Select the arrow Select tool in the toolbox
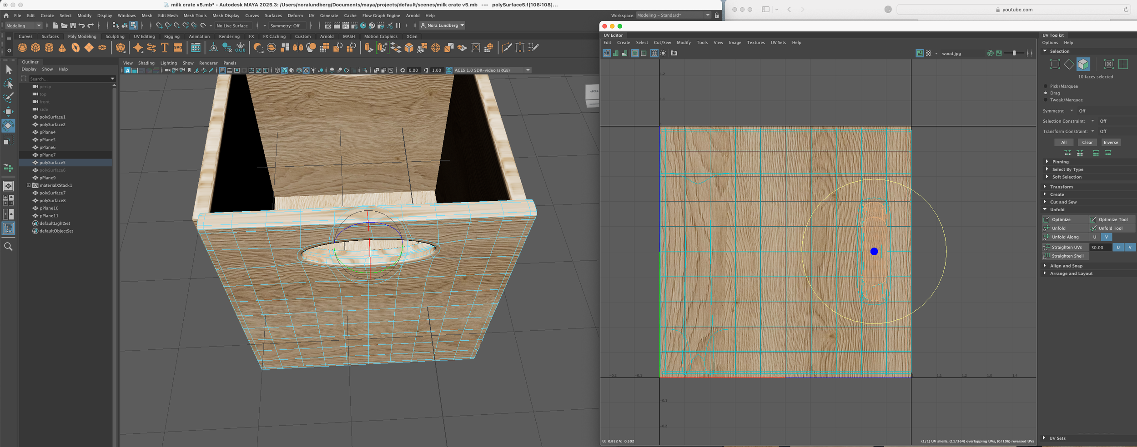This screenshot has width=1137, height=447. point(9,70)
